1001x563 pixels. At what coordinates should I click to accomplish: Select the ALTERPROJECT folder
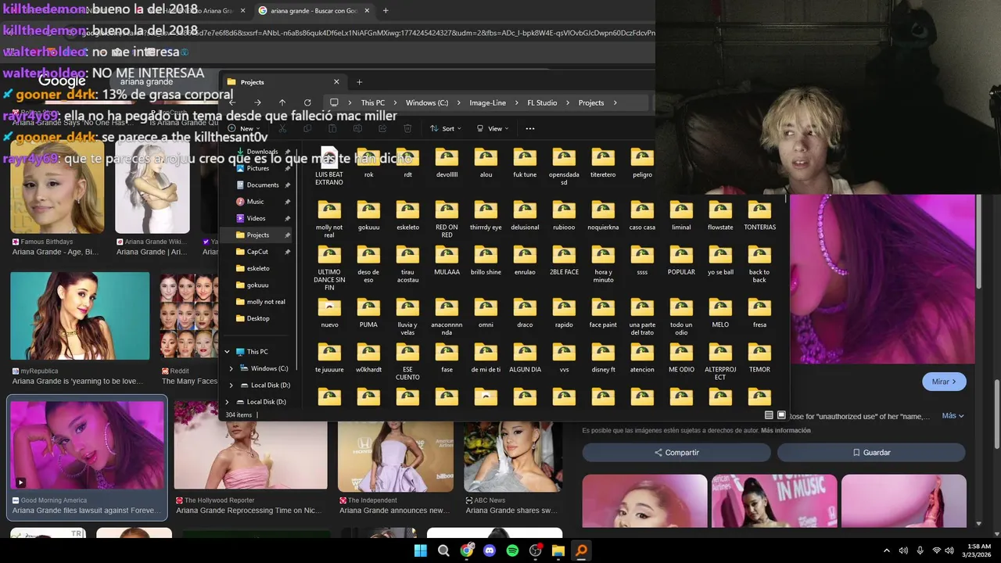click(x=720, y=361)
